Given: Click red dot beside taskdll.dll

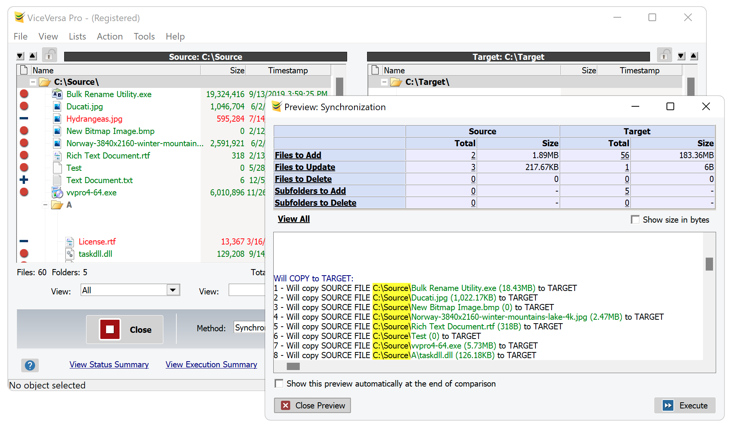Looking at the screenshot, I should (24, 253).
